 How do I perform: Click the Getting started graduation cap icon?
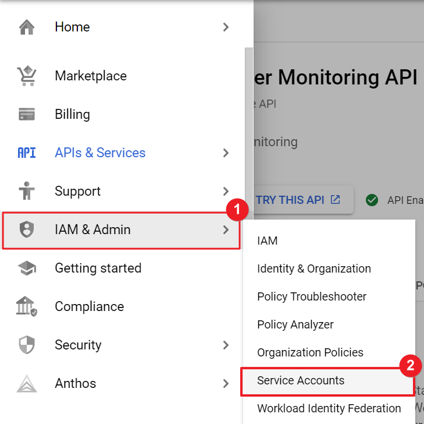coord(27,268)
